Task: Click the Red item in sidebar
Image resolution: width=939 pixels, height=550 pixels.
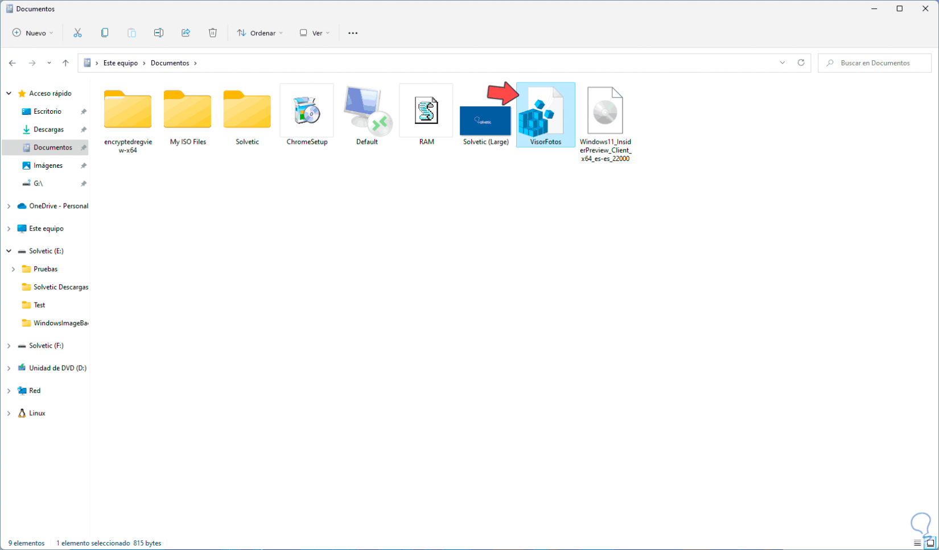Action: tap(35, 391)
